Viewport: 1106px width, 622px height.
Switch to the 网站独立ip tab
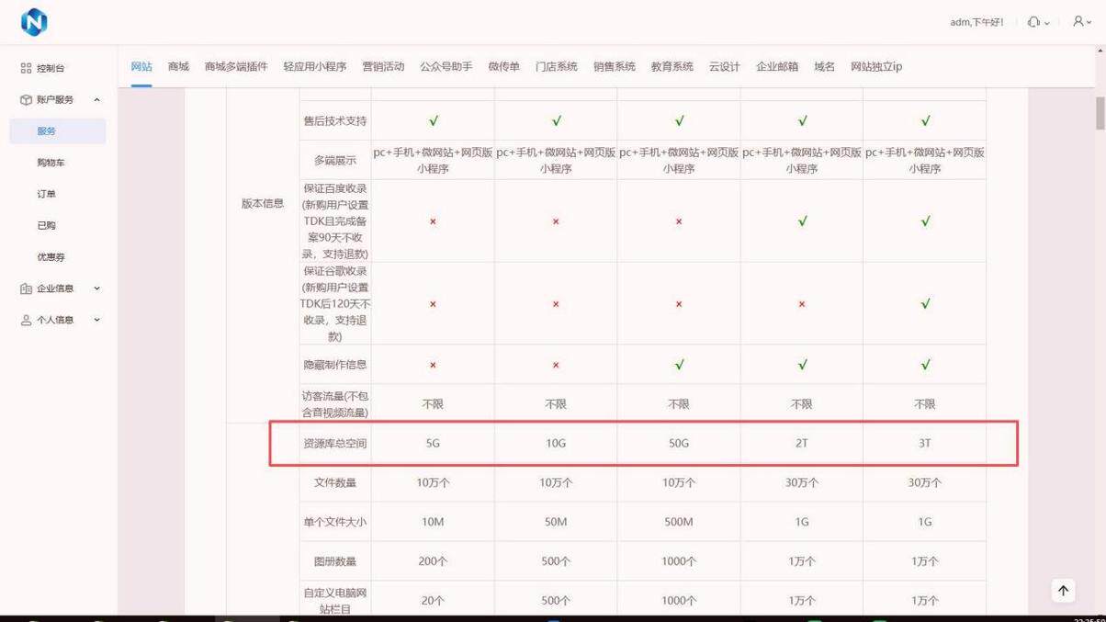tap(876, 66)
